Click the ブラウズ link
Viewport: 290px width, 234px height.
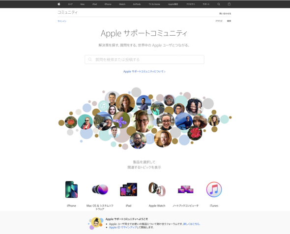219,21
